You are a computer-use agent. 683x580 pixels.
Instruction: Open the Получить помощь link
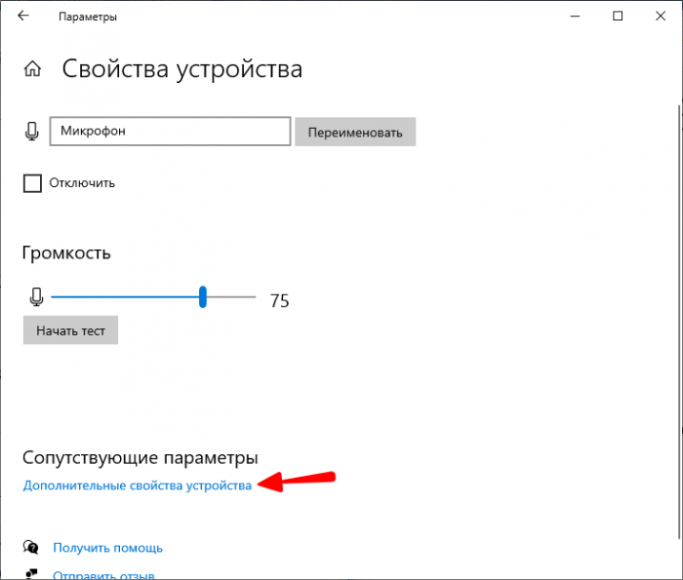pyautogui.click(x=107, y=548)
